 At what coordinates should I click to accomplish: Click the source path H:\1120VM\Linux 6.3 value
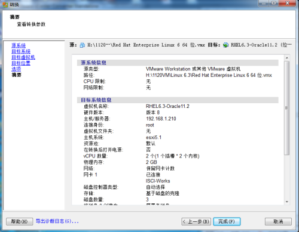[x=209, y=75]
